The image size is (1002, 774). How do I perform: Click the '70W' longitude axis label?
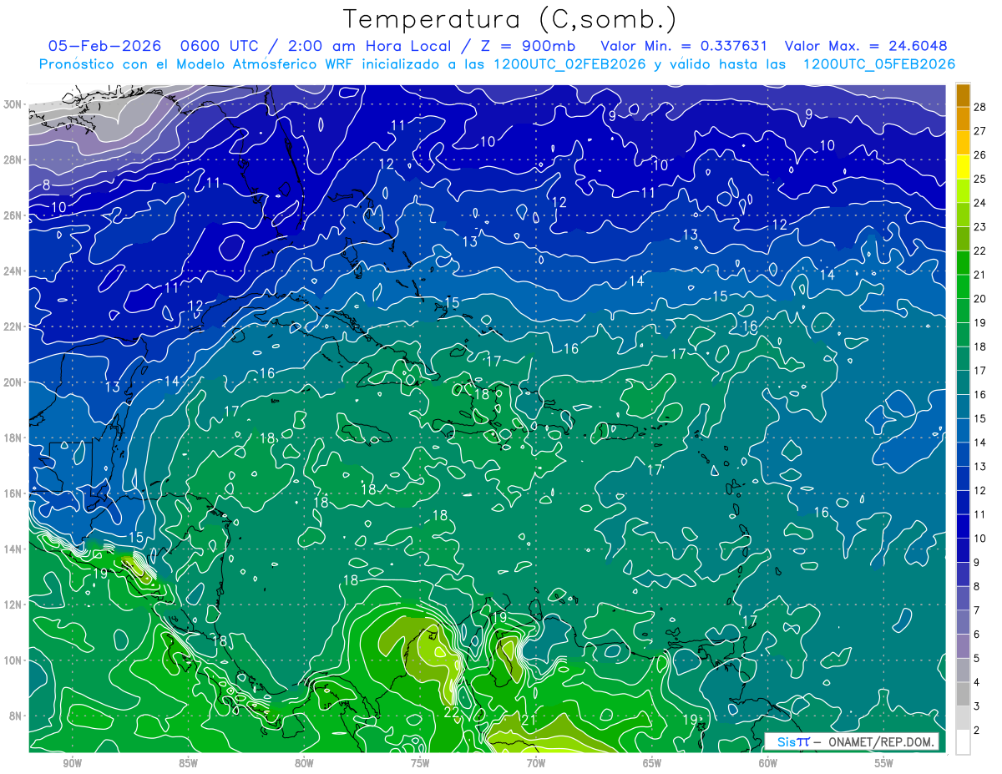point(536,763)
